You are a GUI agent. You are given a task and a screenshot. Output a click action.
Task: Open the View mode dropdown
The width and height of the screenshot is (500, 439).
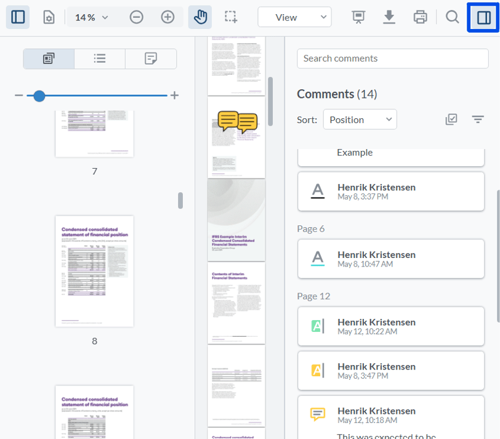(294, 17)
